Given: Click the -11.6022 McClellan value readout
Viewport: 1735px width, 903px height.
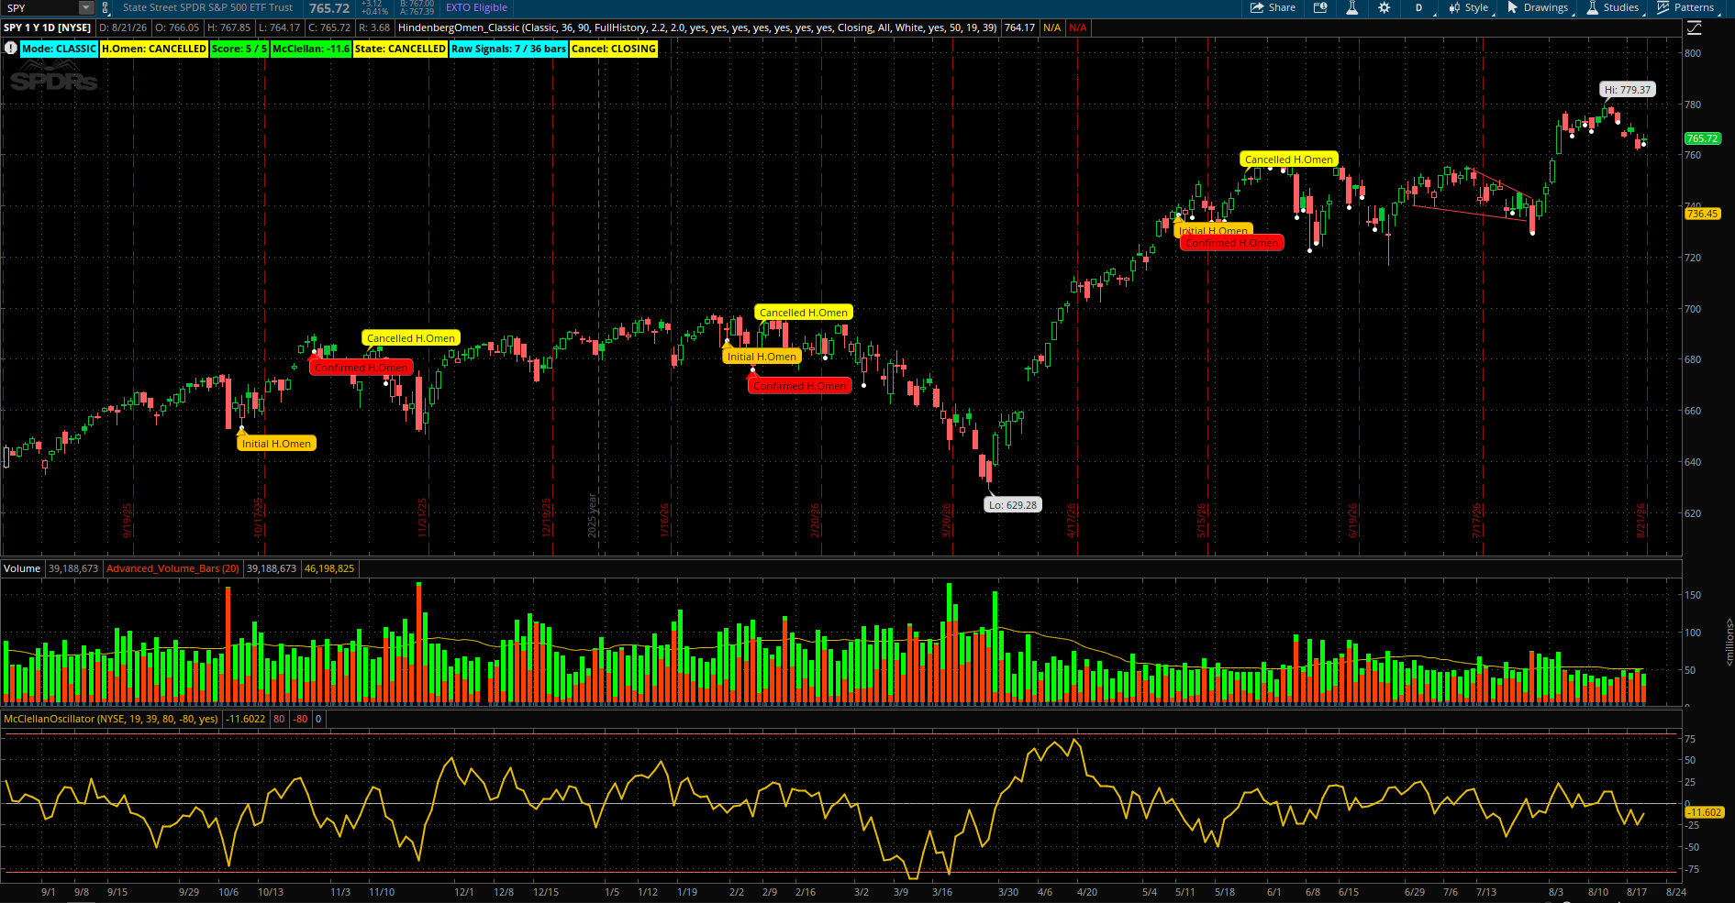Looking at the screenshot, I should (x=246, y=719).
